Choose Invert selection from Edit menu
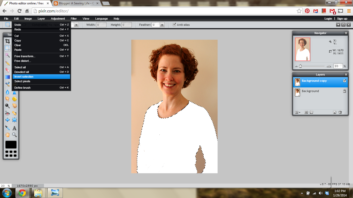The image size is (353, 198). click(x=41, y=77)
